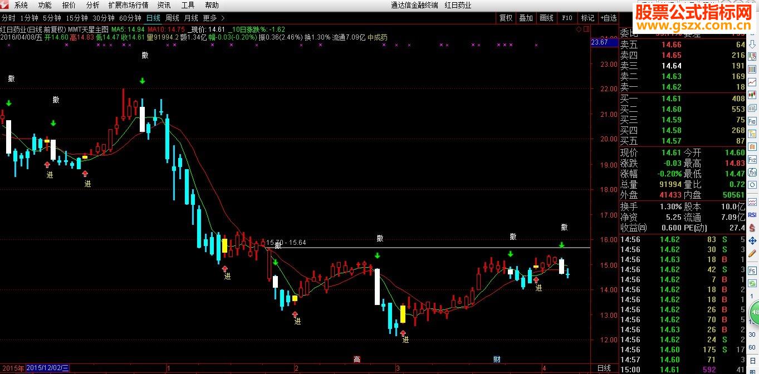Image resolution: width=759 pixels, height=374 pixels.
Task: Expand 更多 period options
Action: coord(214,18)
